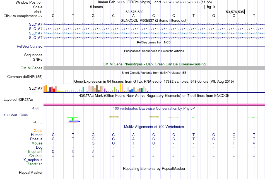Open 'Multiz Alignments of 100 Vertebrates' title
Screen dimensions: 265x179
154,127
